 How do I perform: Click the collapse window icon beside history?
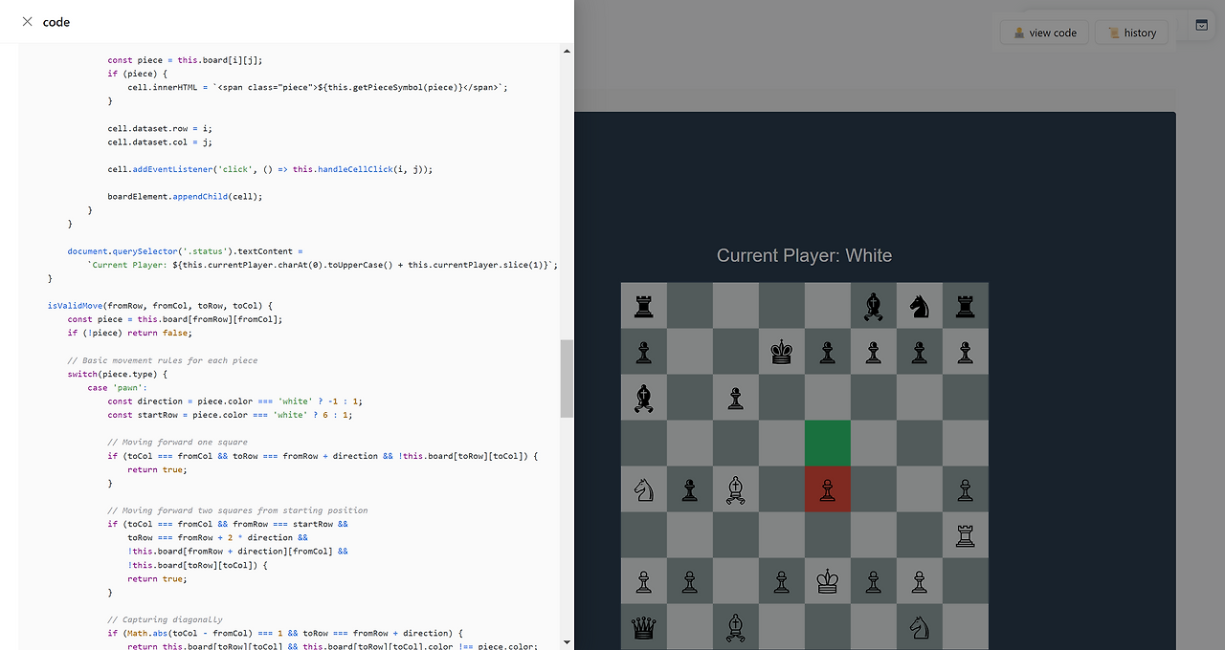[x=1201, y=26]
